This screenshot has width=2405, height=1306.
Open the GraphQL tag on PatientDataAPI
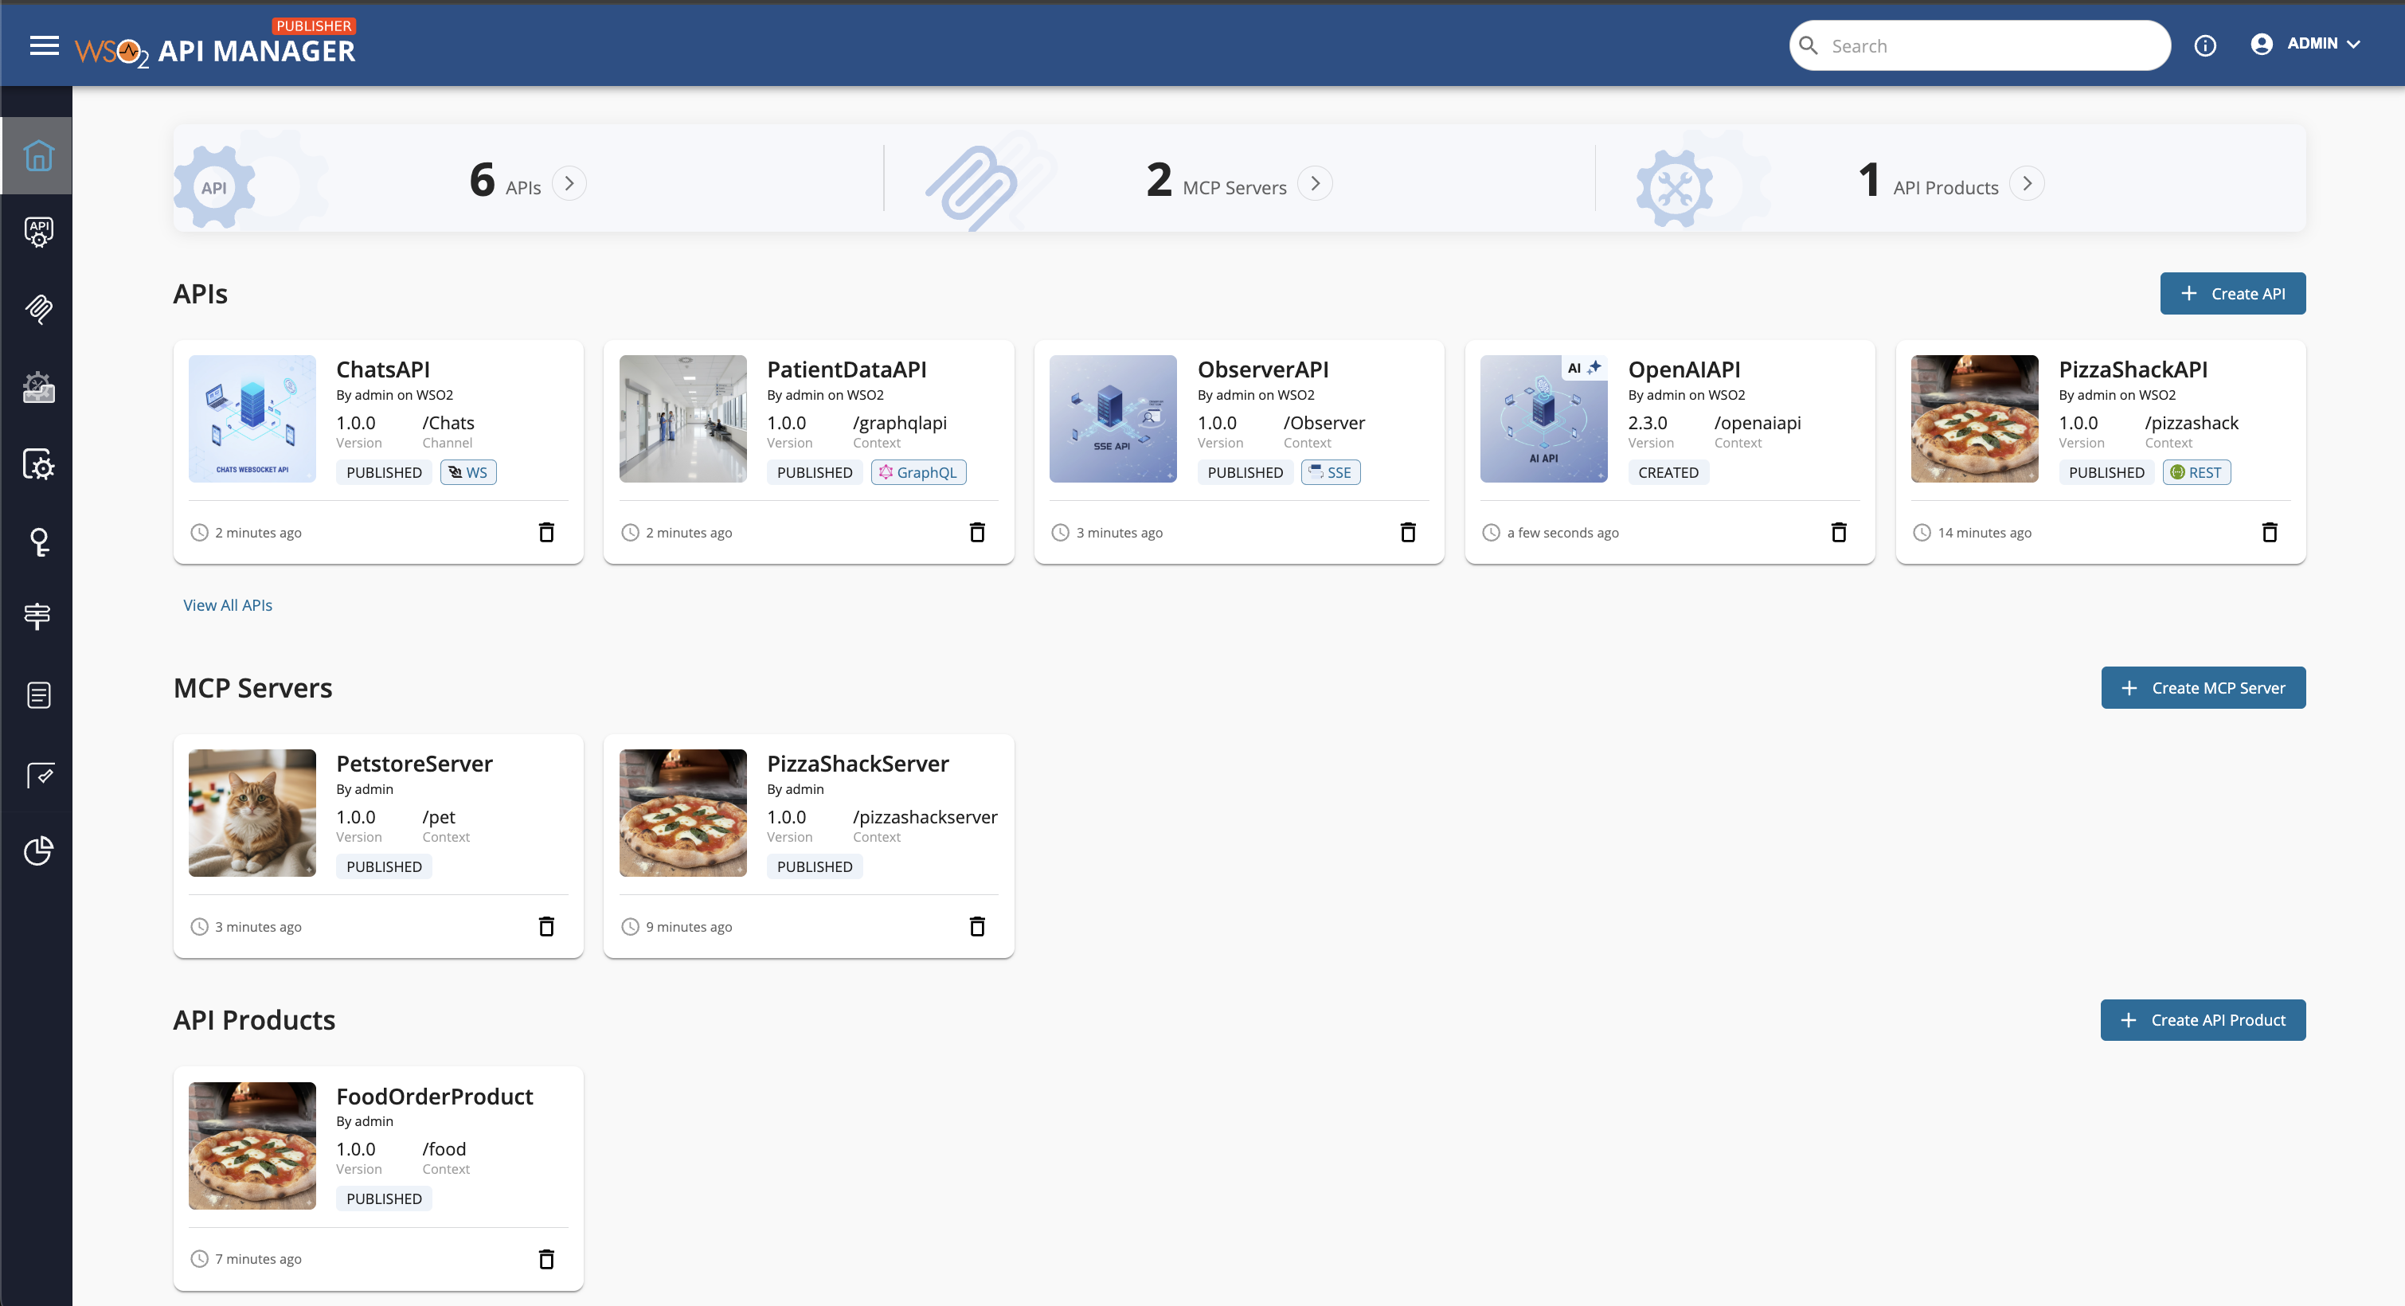919,471
